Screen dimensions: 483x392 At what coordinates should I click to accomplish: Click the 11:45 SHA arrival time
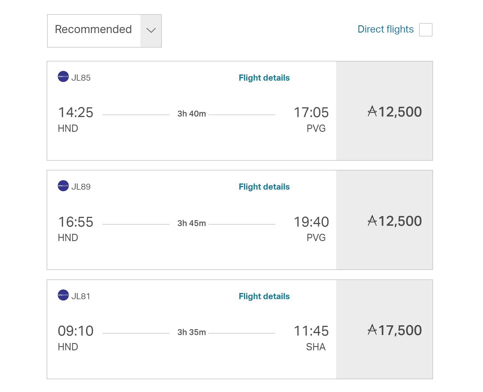click(311, 331)
